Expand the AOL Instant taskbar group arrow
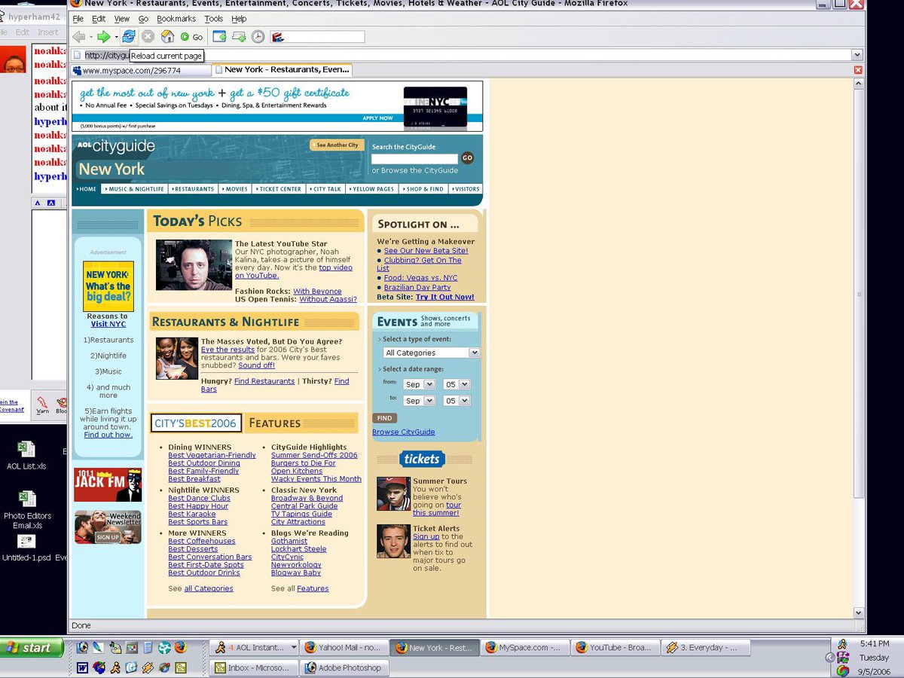Viewport: 904px width, 678px height. point(294,647)
